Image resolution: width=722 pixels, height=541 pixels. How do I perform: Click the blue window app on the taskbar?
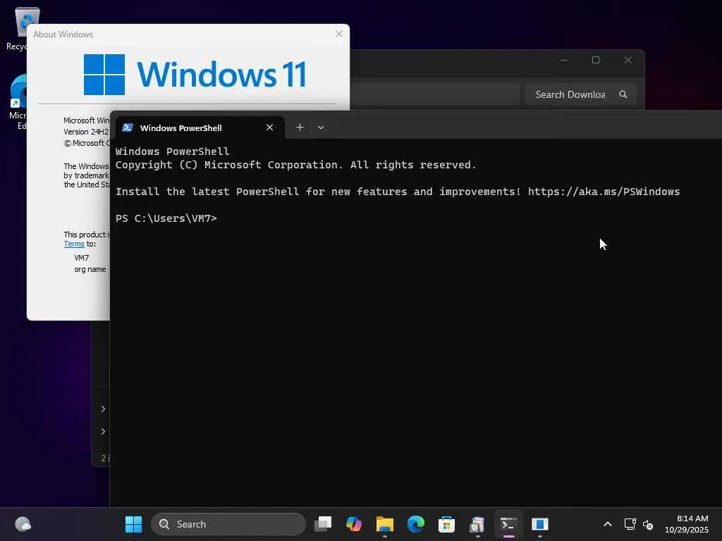coord(539,524)
